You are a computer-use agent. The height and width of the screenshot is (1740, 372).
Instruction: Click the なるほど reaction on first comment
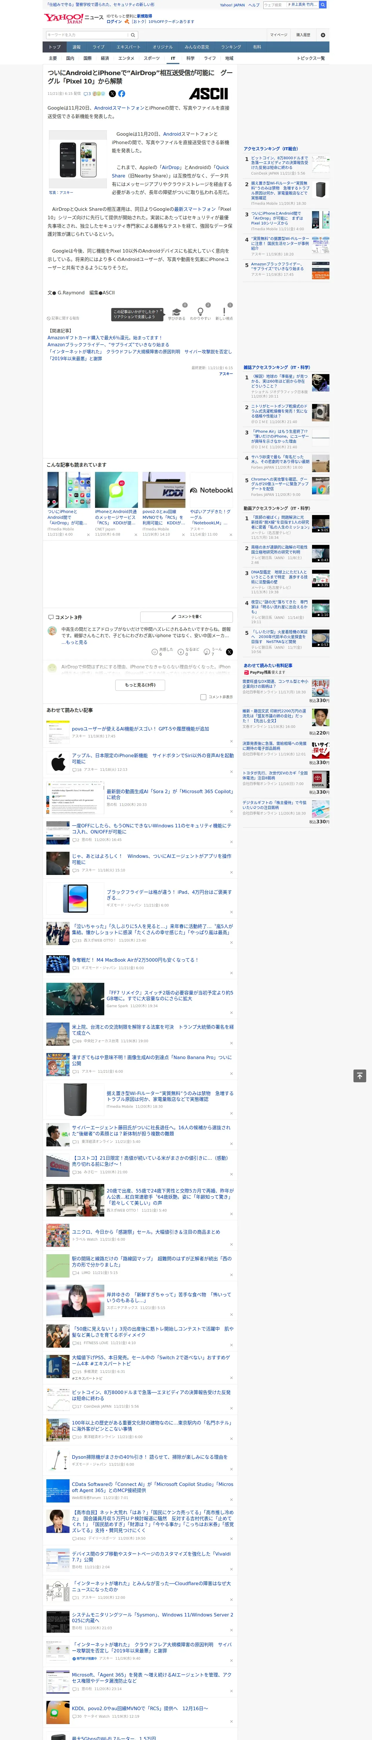tap(181, 652)
